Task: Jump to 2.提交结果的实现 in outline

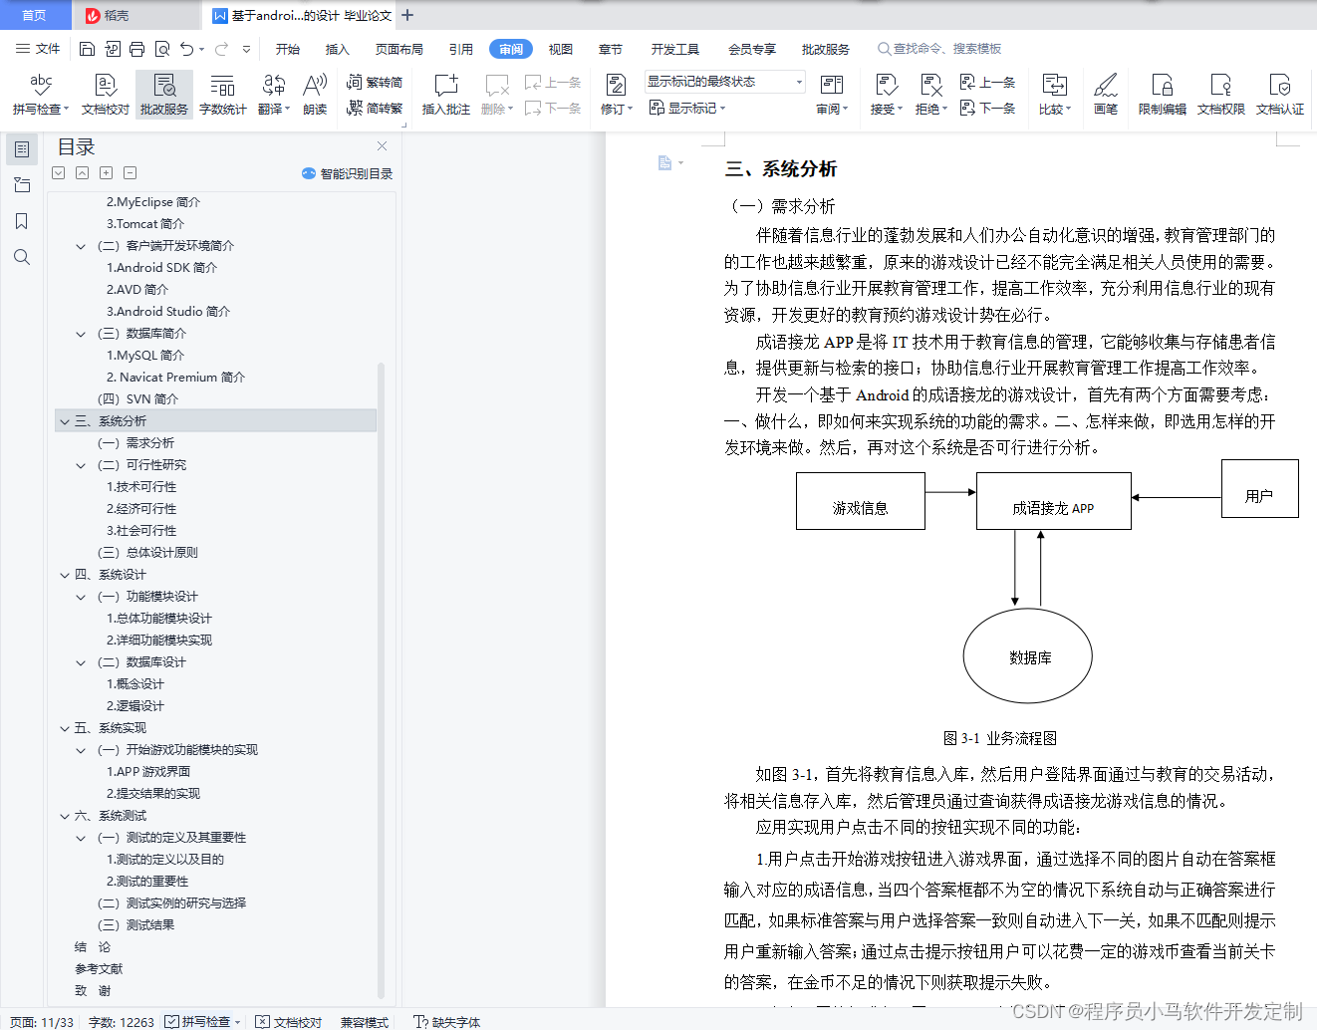Action: pos(153,794)
